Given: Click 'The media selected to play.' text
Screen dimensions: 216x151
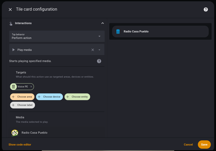Looking at the screenshot, I should [32, 122].
